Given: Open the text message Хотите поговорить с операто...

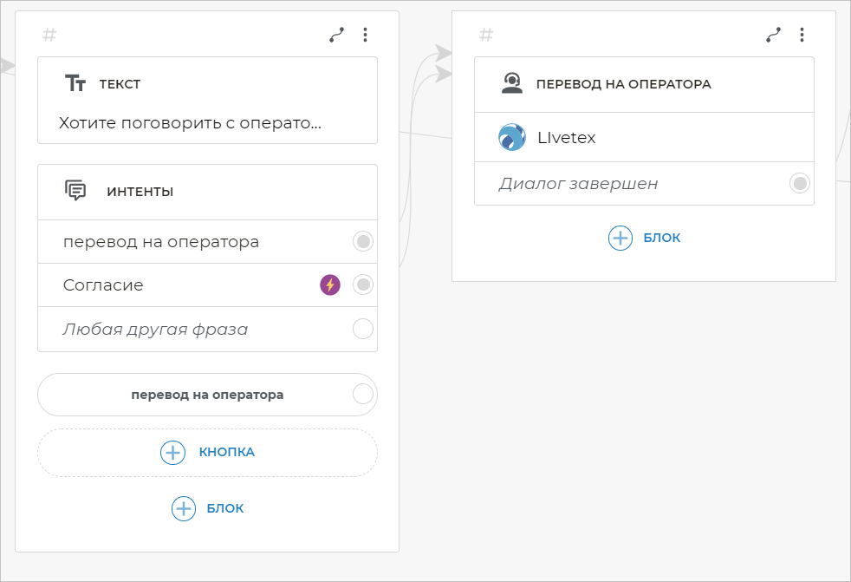Looking at the screenshot, I should pos(191,123).
